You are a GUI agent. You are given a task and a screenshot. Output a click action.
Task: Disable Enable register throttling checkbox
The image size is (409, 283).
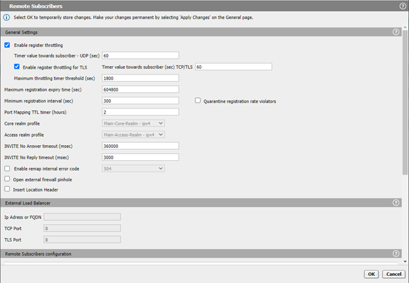tap(7, 45)
